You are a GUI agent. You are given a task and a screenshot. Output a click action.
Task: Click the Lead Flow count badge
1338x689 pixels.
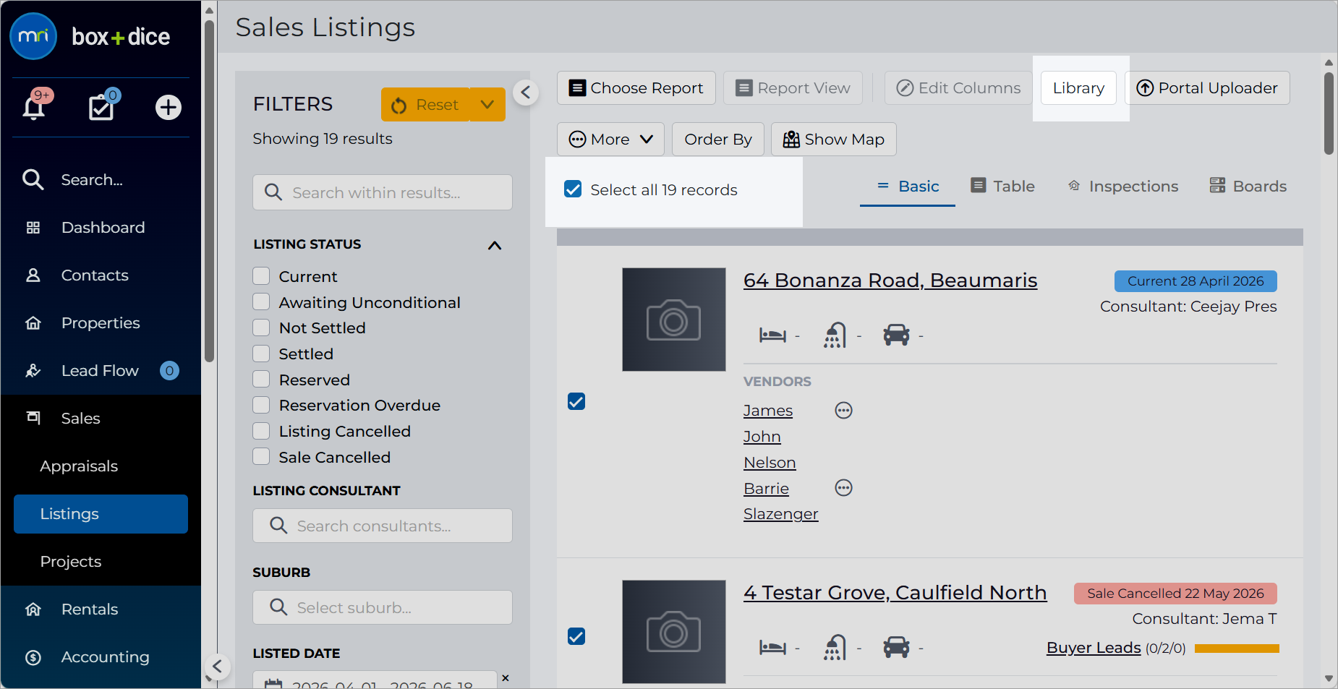point(169,371)
